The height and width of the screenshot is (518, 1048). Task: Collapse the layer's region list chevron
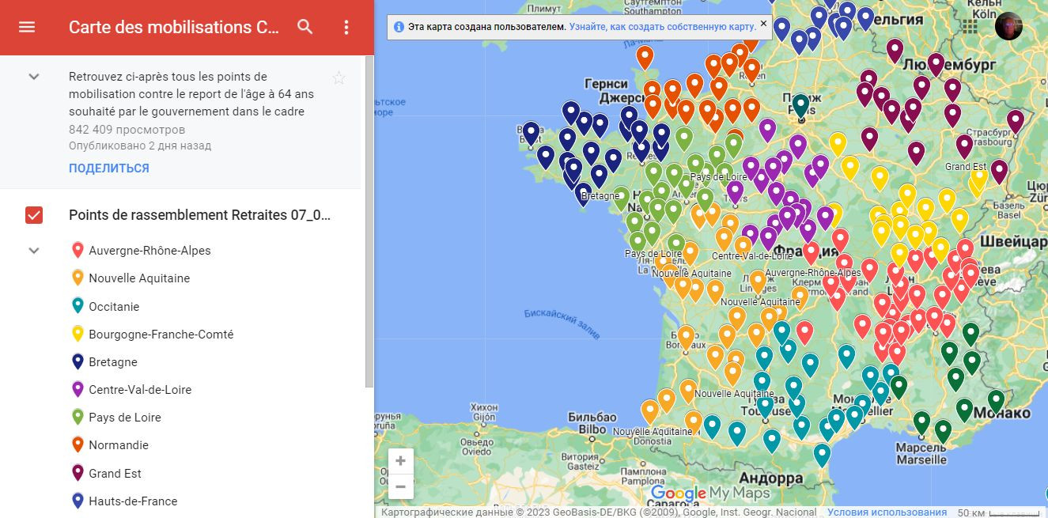tap(34, 251)
